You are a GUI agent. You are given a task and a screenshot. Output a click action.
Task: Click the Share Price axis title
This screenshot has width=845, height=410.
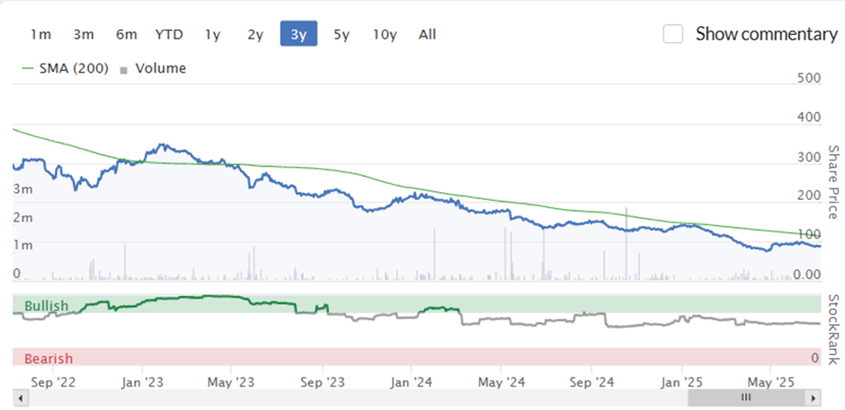[x=832, y=182]
